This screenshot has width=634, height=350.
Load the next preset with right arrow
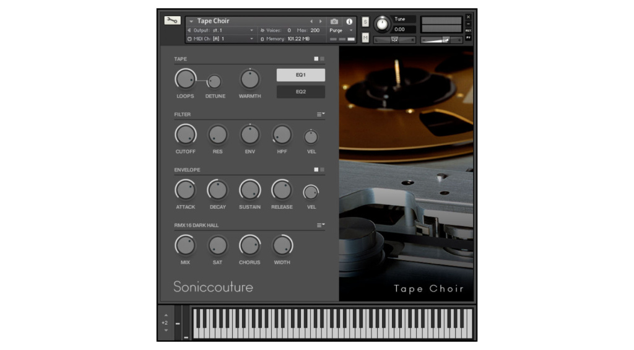coord(321,22)
